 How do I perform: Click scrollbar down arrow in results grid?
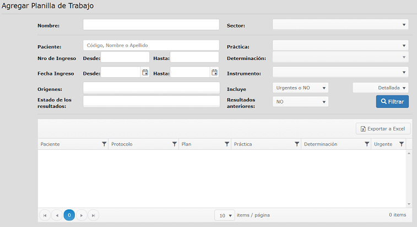click(x=409, y=204)
